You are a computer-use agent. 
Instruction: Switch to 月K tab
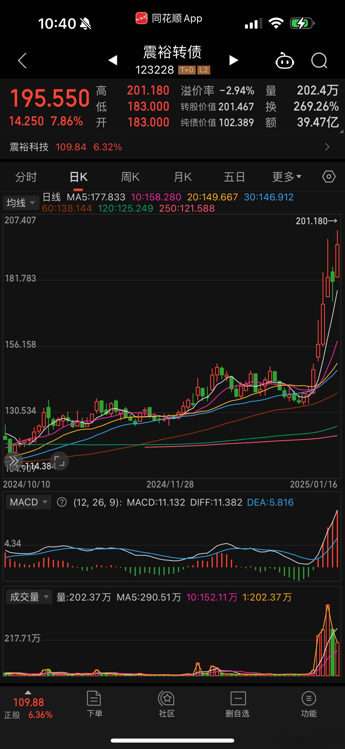[183, 177]
